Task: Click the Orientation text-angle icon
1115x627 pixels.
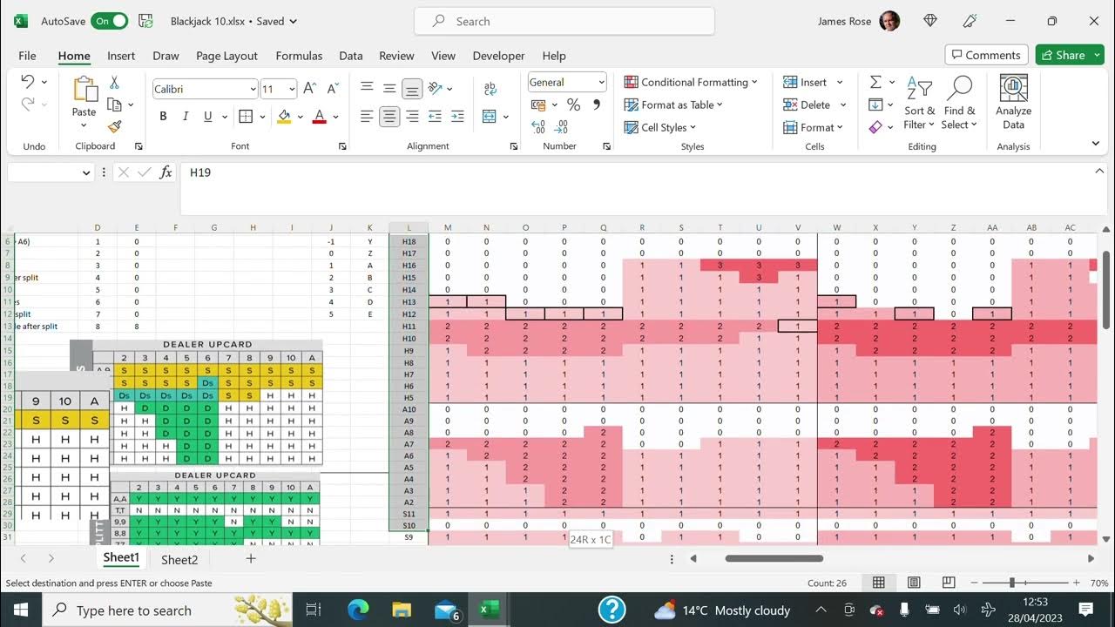Action: [x=436, y=88]
